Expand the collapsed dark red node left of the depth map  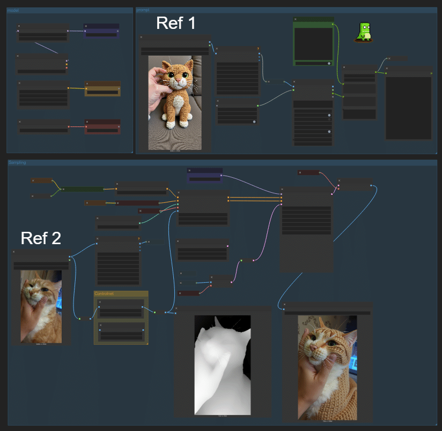pyautogui.click(x=189, y=293)
